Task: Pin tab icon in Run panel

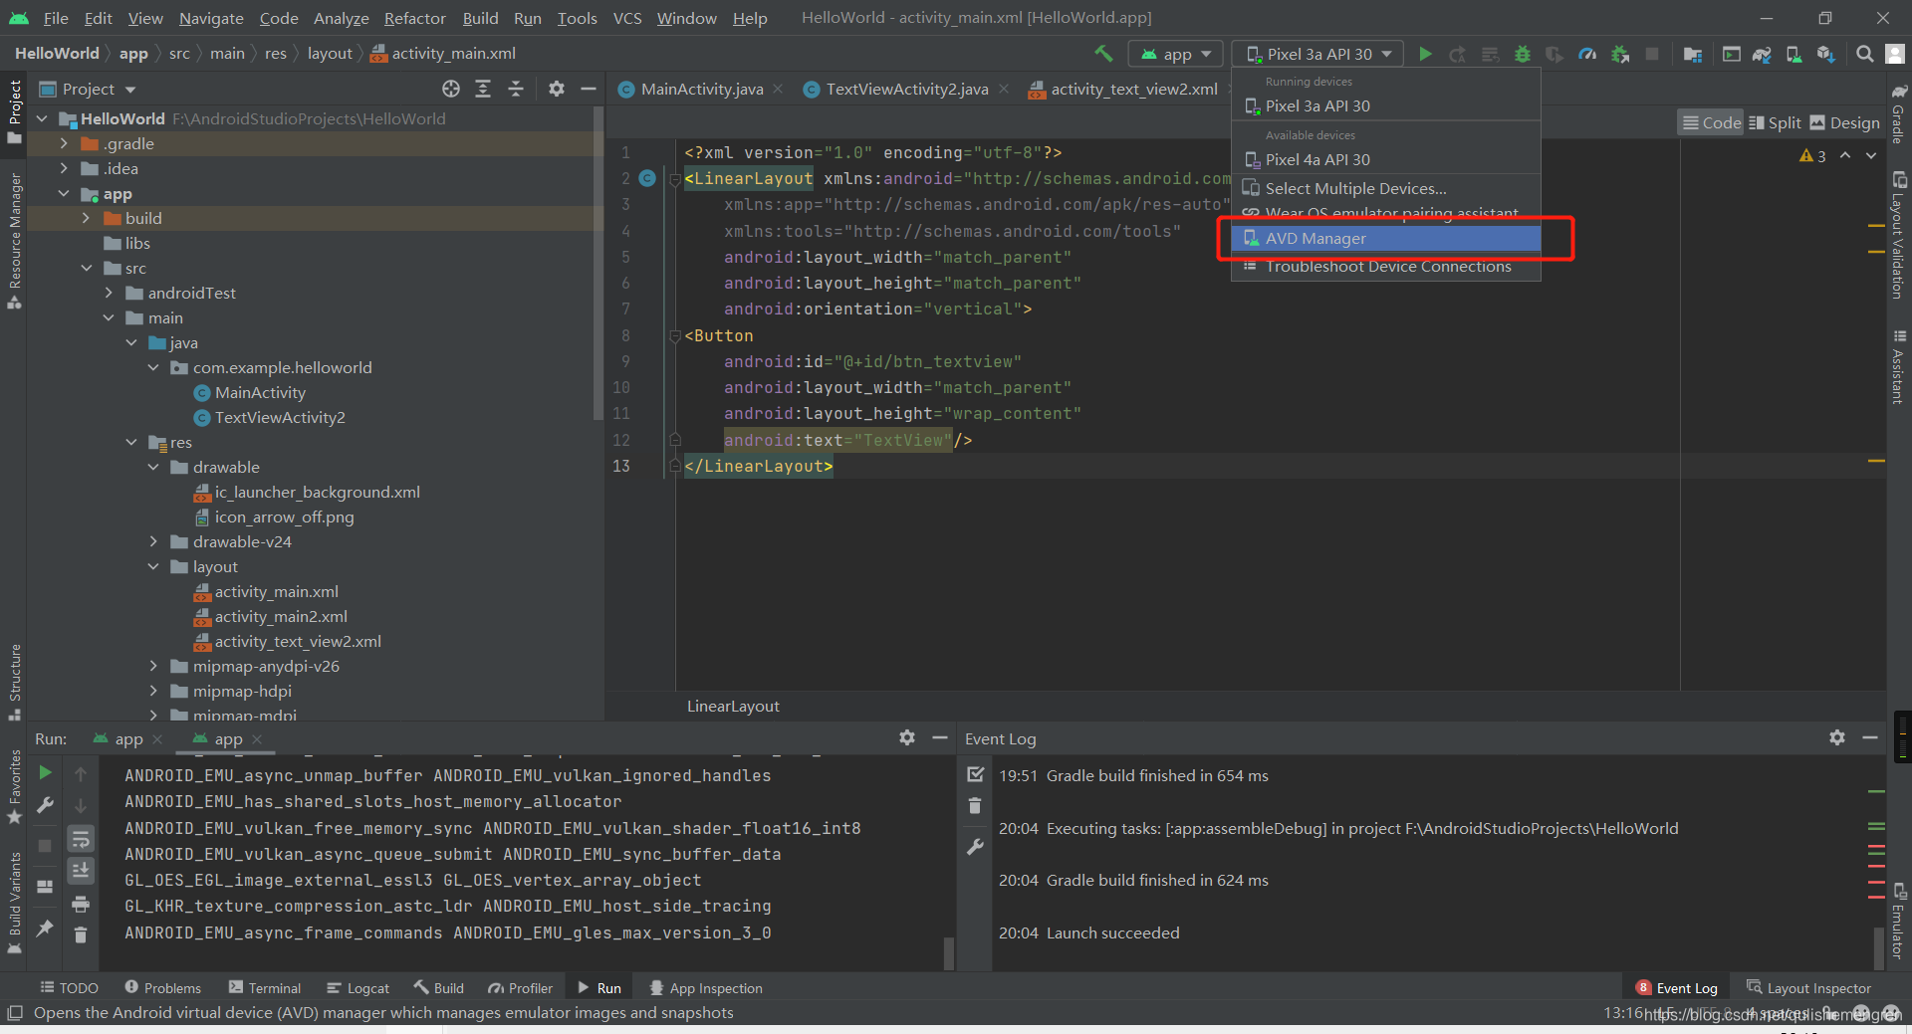Action: pos(45,928)
